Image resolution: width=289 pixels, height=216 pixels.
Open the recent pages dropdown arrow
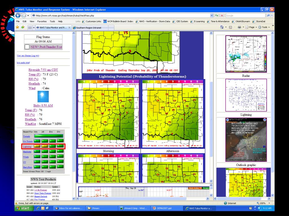[28, 16]
